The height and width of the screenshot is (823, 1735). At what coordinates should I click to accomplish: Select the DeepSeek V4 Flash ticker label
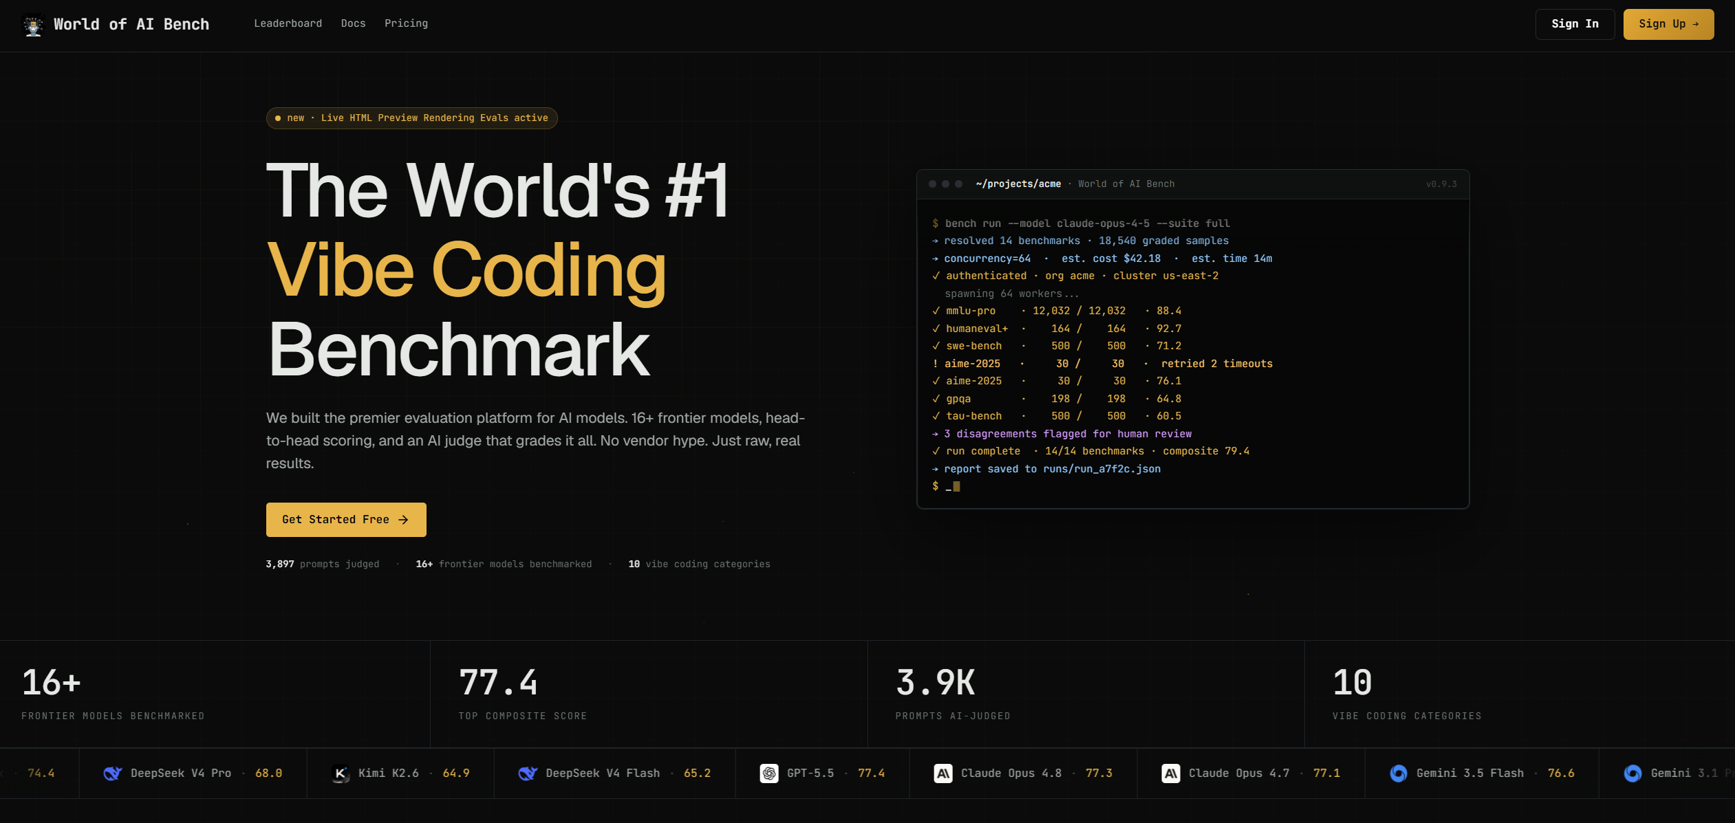click(603, 773)
